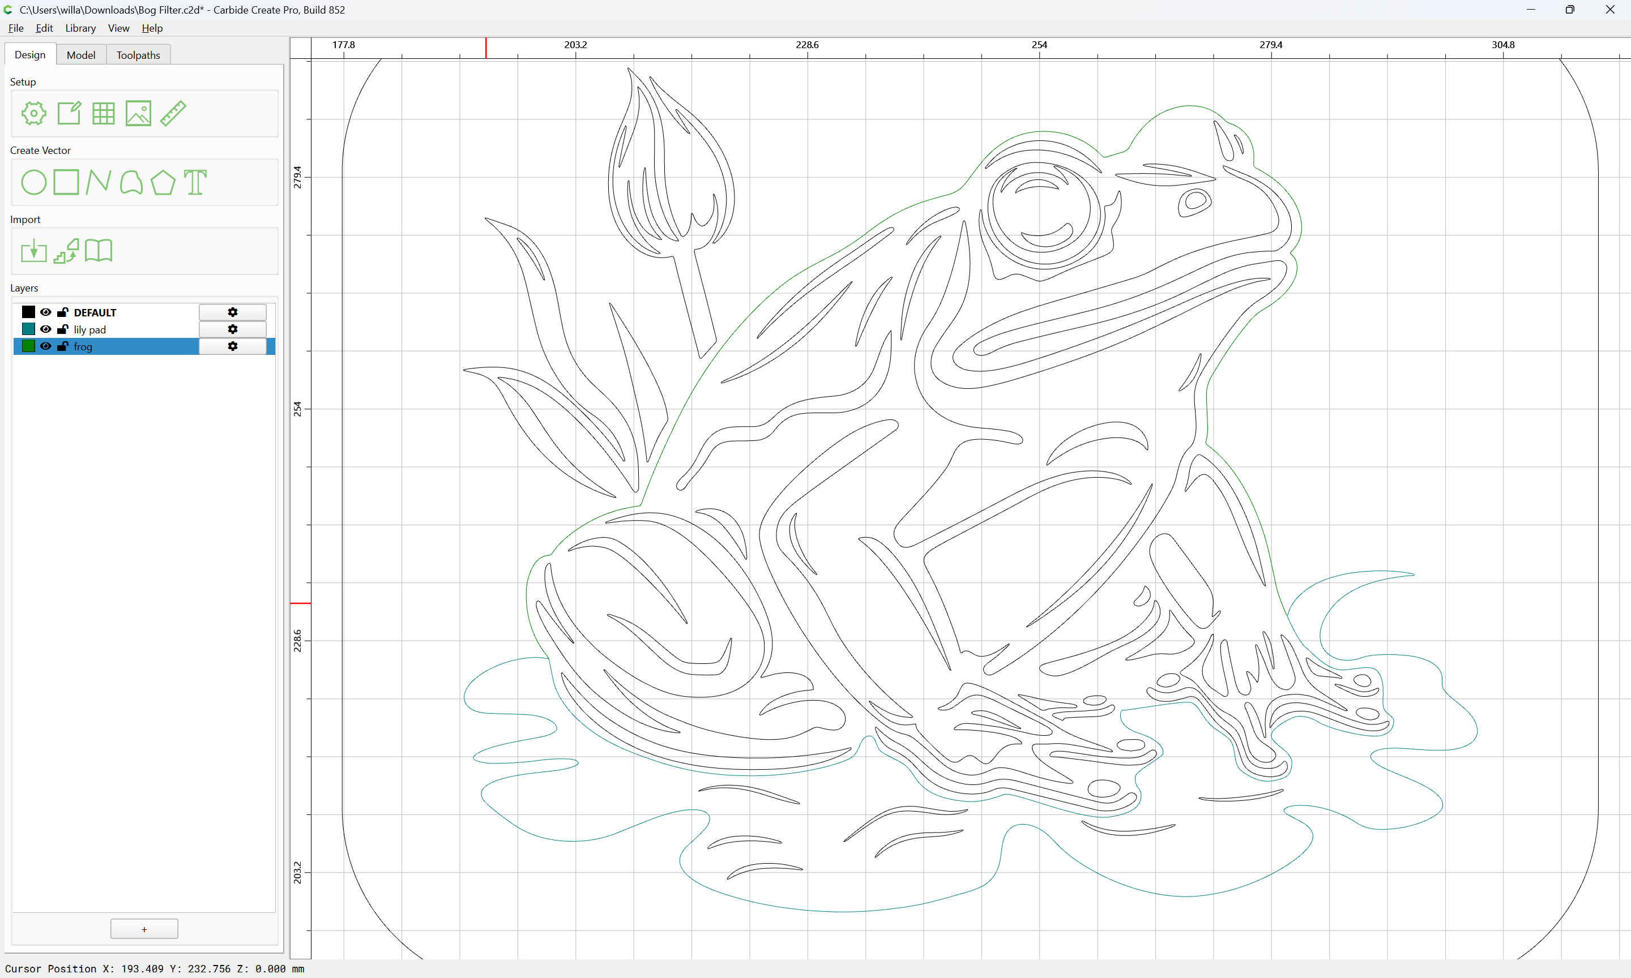Open Job Setup gear icon

33,113
